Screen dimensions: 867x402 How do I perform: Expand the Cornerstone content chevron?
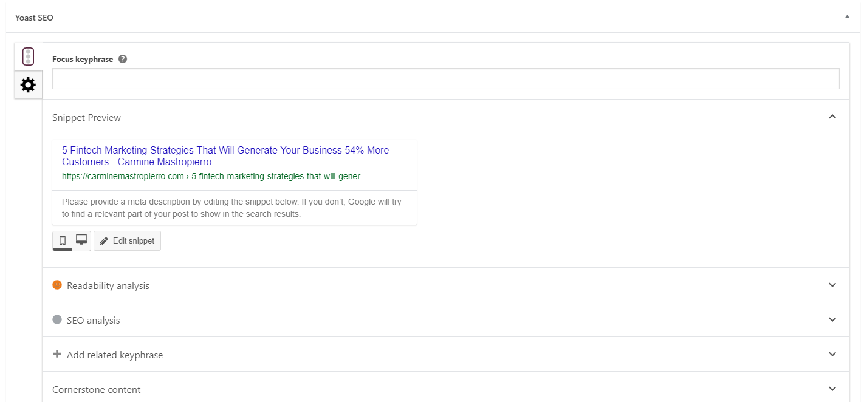pos(832,389)
